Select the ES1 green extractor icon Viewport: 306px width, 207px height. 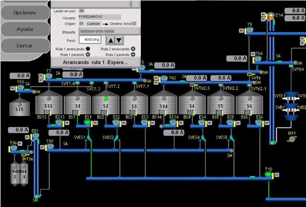click(87, 123)
